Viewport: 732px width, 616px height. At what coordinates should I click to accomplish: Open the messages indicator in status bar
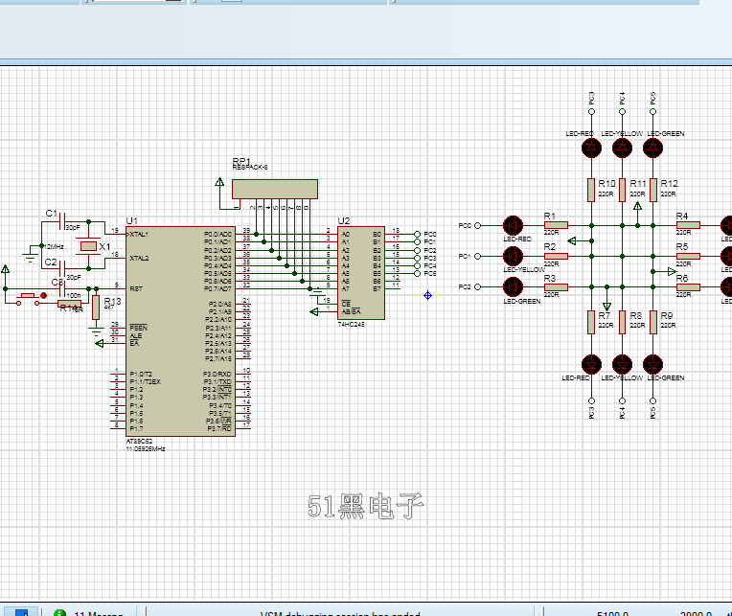(x=89, y=612)
